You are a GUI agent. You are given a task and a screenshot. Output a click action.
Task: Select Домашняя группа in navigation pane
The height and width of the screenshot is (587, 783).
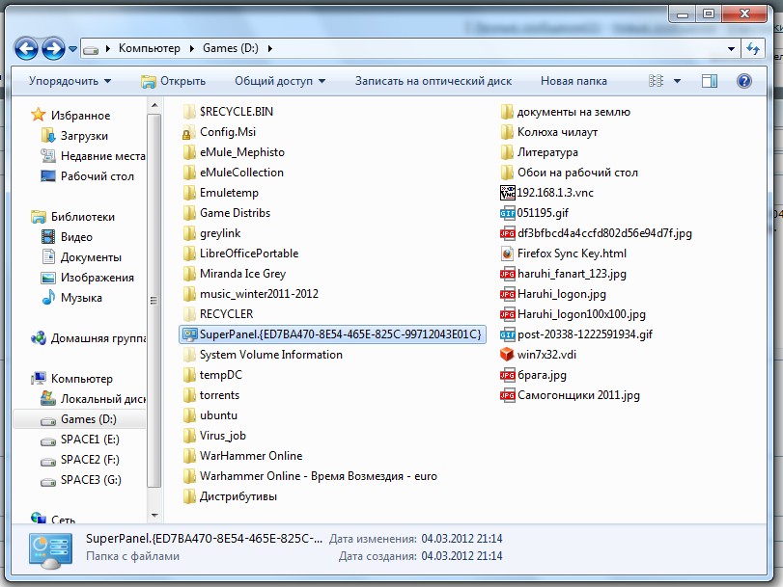tap(88, 338)
